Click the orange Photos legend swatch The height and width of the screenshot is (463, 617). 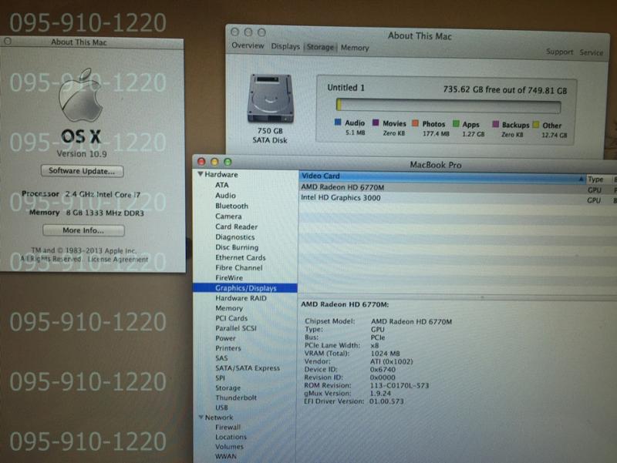click(415, 123)
